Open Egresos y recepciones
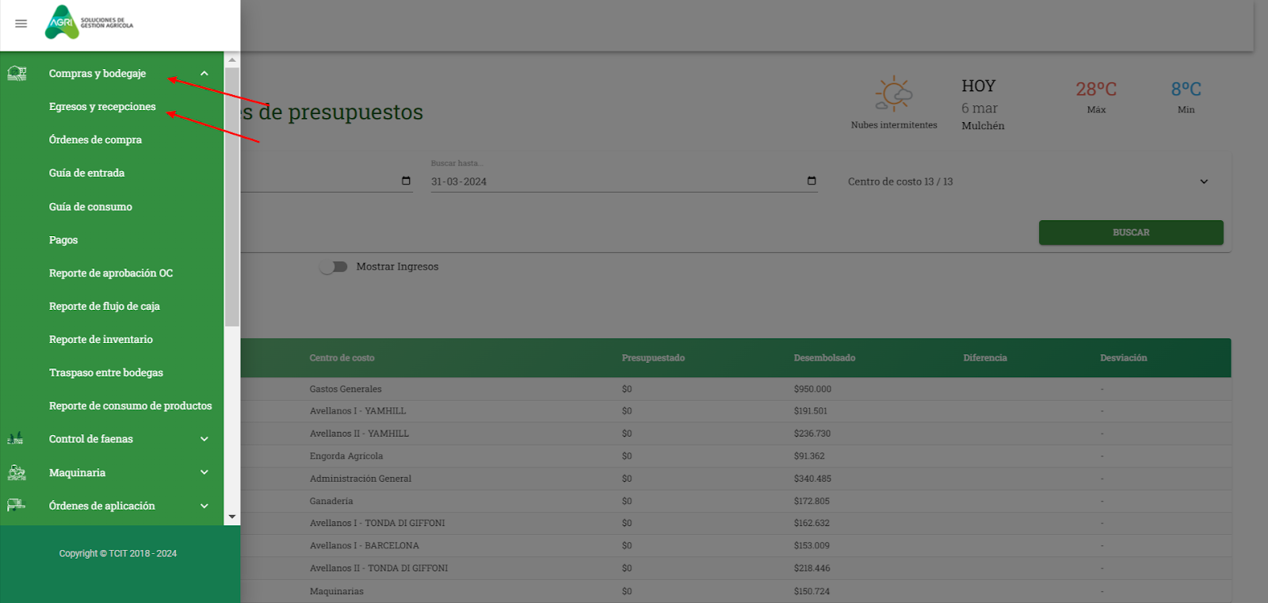 point(102,107)
